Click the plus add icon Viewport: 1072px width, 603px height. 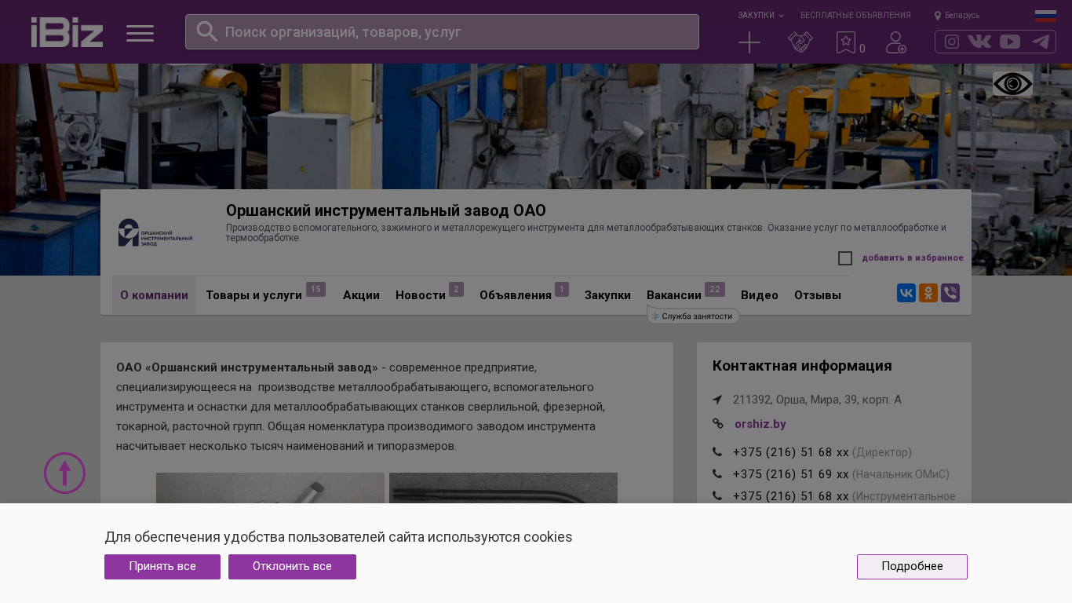(x=749, y=42)
